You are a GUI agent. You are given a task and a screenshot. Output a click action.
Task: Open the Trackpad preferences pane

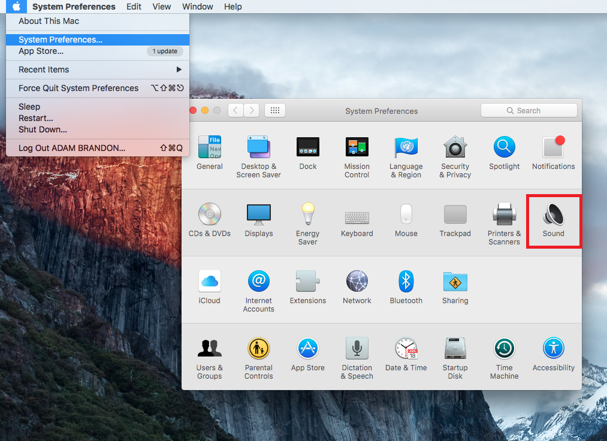[x=455, y=219]
